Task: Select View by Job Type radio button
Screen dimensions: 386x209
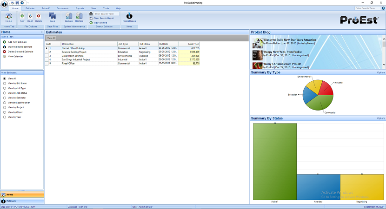Action: 5,88
